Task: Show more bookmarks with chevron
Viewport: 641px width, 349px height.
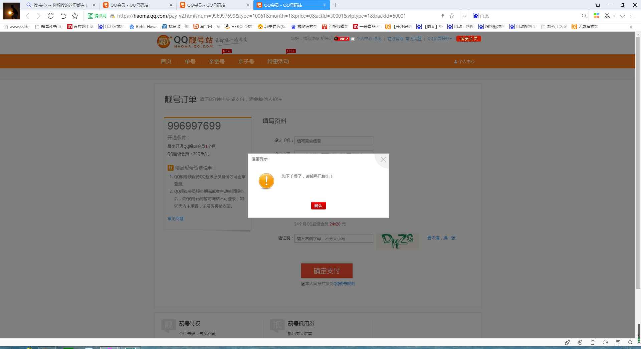Action: (631, 27)
